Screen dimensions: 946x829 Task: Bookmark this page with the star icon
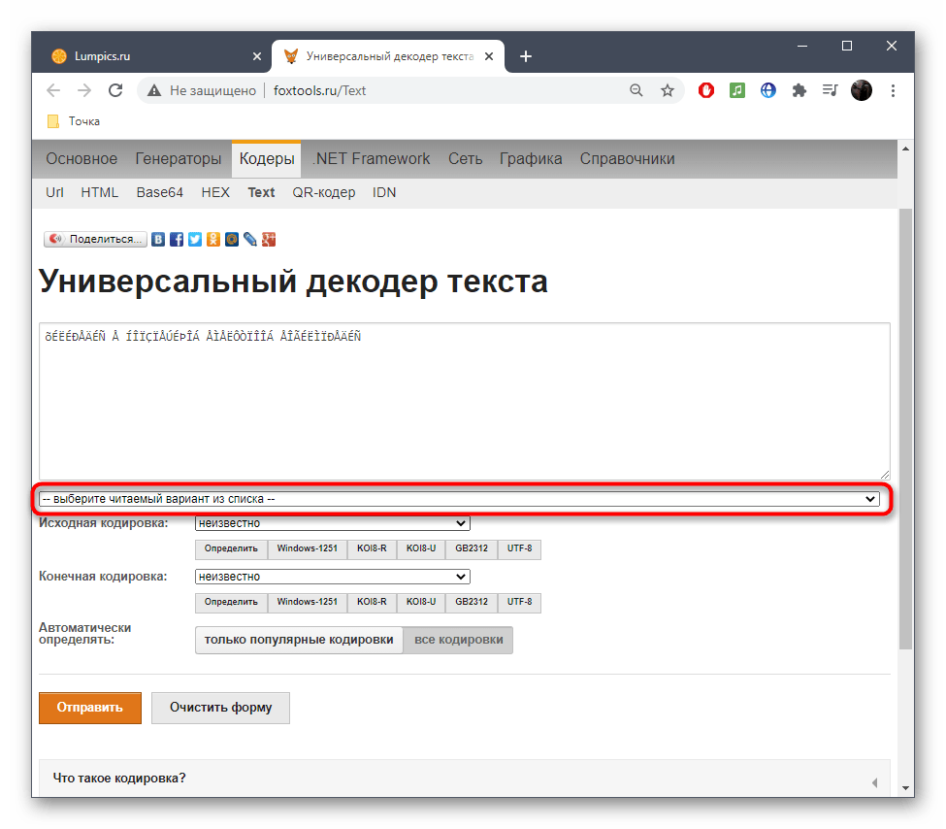point(668,90)
